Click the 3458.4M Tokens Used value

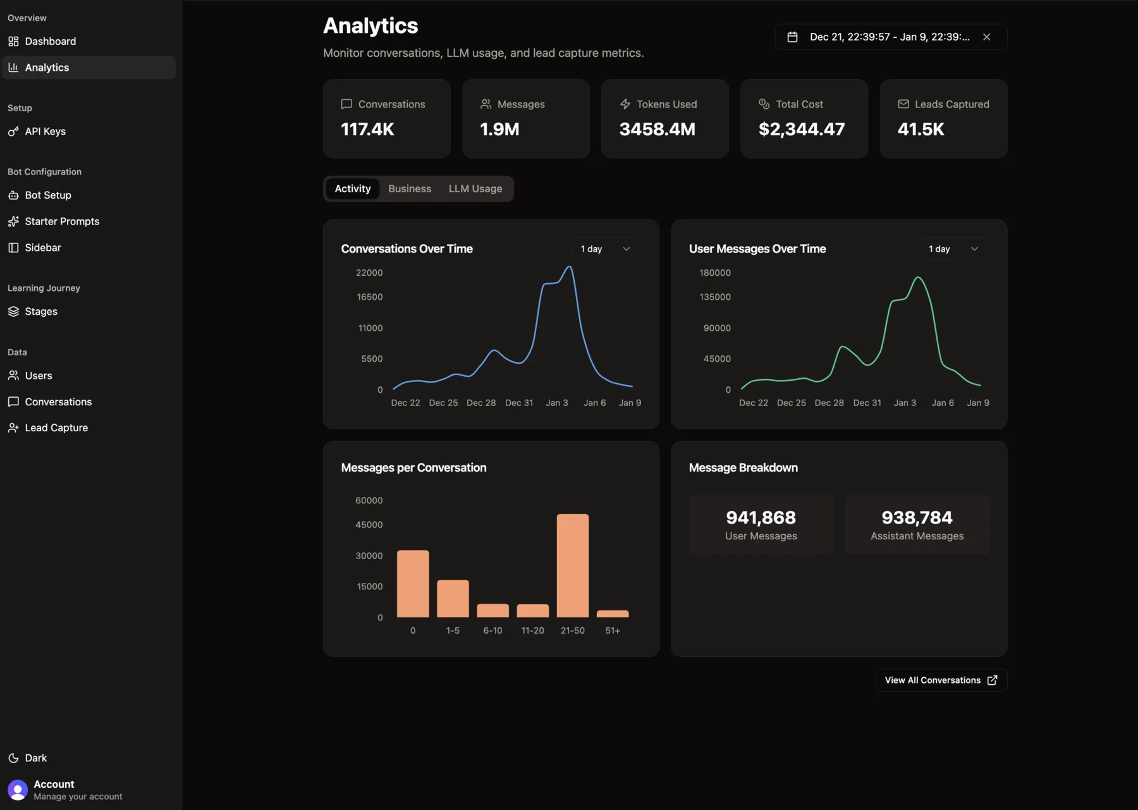tap(658, 130)
